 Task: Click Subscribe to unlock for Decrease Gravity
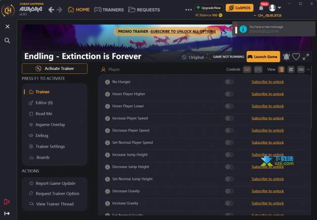click(267, 191)
